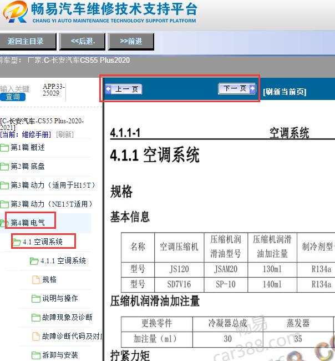The height and width of the screenshot is (361, 335).
Task: Click folder icon for 第3篇 动力 H15T
Action: (4, 185)
